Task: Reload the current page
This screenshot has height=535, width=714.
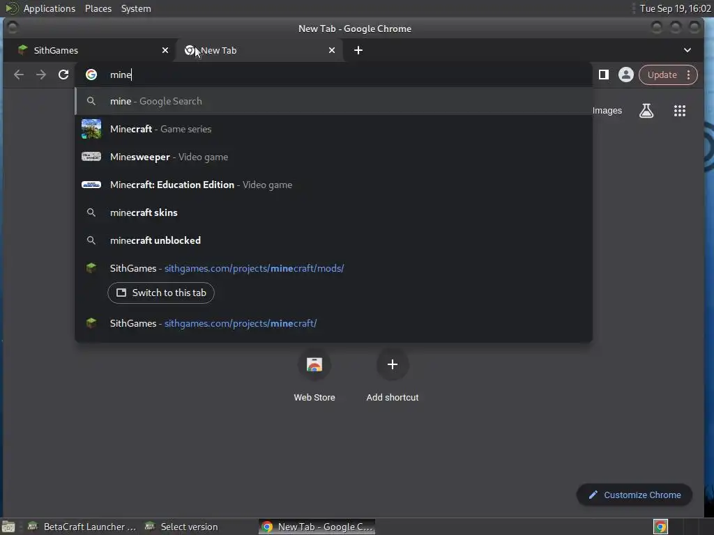Action: coord(63,75)
